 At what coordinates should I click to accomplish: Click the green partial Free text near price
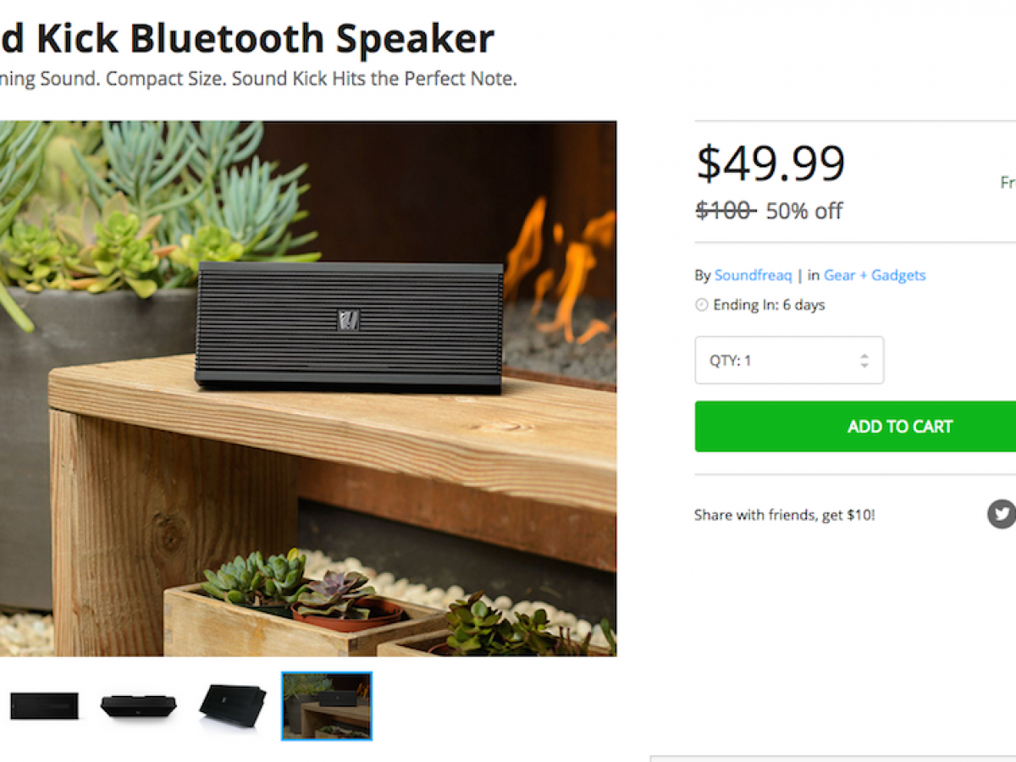coord(1008,183)
